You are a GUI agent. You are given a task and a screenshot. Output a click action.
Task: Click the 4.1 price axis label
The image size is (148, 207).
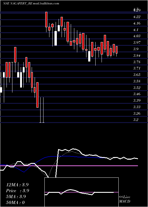[x=136, y=30]
